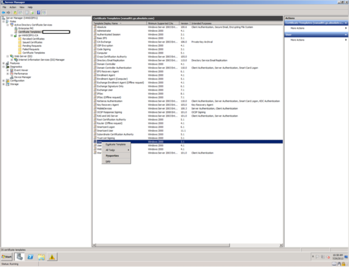Collapse the Roles tree node
The width and height of the screenshot is (349, 267).
coord(3,21)
